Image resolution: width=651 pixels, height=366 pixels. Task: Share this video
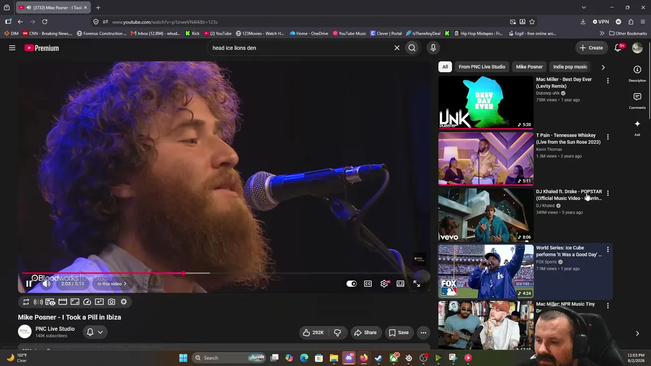click(365, 332)
